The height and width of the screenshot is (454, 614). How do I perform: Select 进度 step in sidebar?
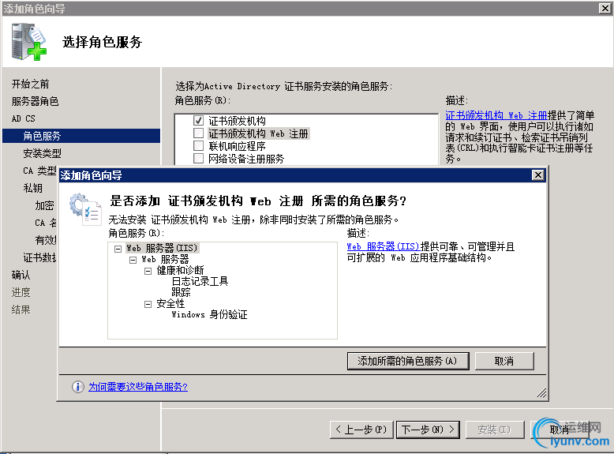[x=21, y=292]
